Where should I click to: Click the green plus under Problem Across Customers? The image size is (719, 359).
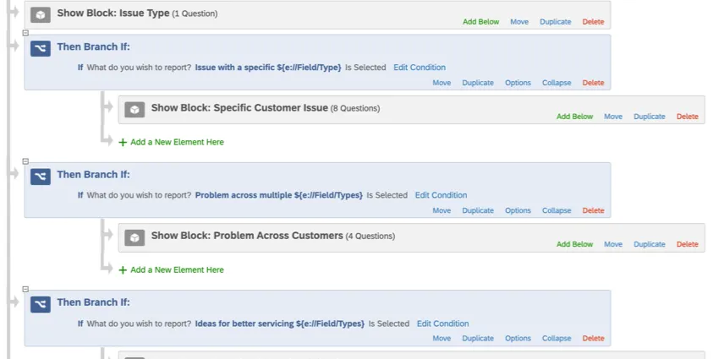pyautogui.click(x=123, y=270)
